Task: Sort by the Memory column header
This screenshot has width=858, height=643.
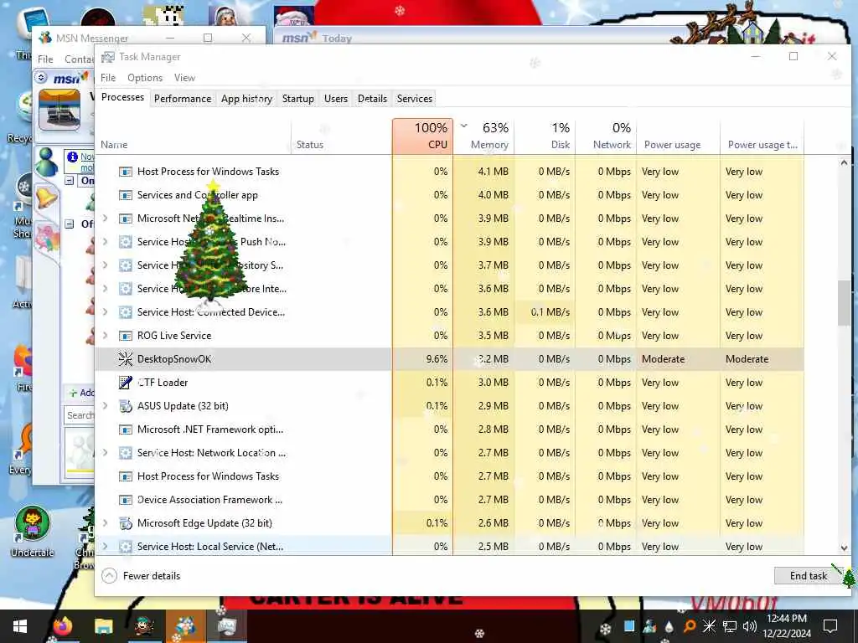Action: [484, 136]
